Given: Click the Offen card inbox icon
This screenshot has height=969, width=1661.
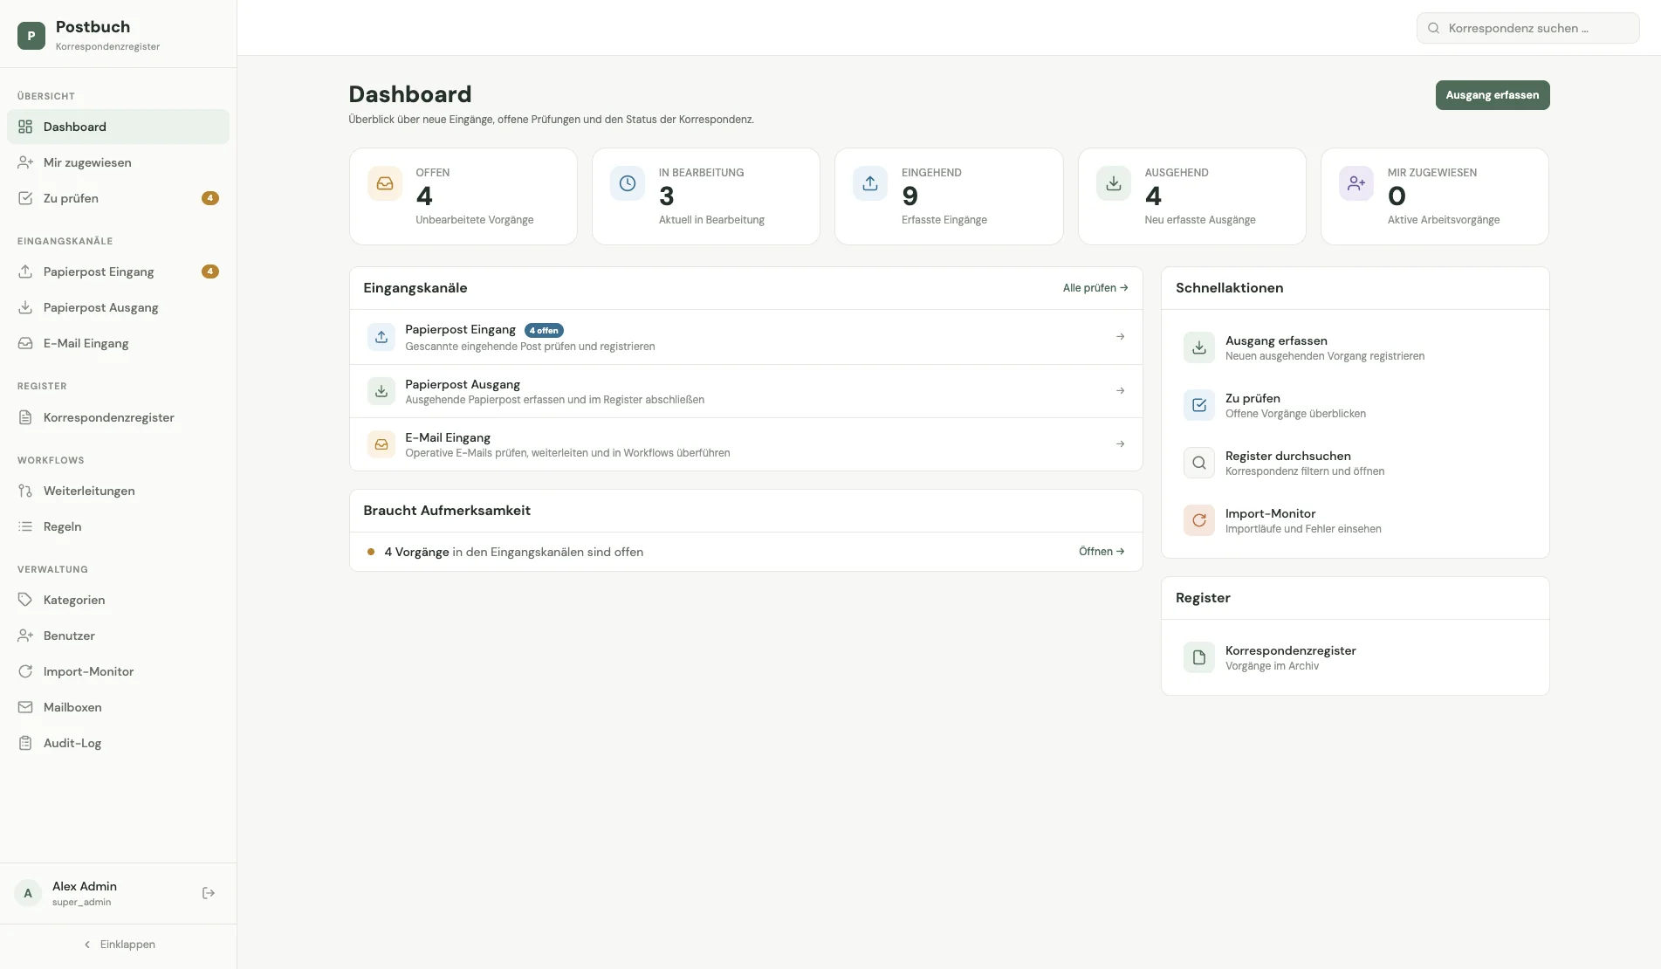Looking at the screenshot, I should 385,183.
